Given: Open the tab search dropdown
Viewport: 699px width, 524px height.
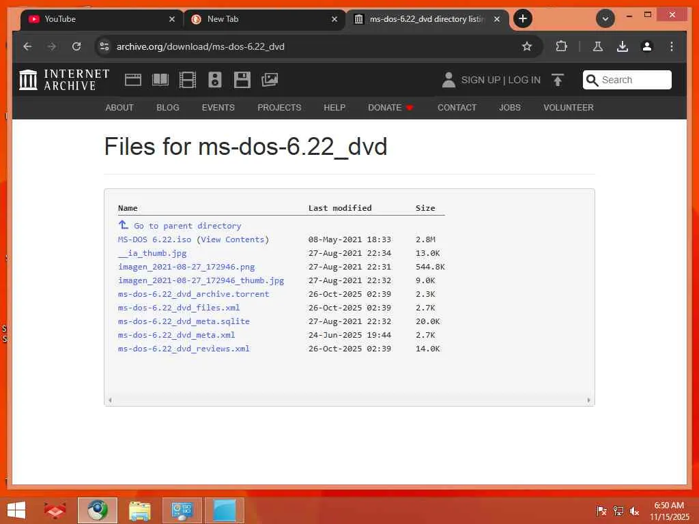Looking at the screenshot, I should click(605, 18).
